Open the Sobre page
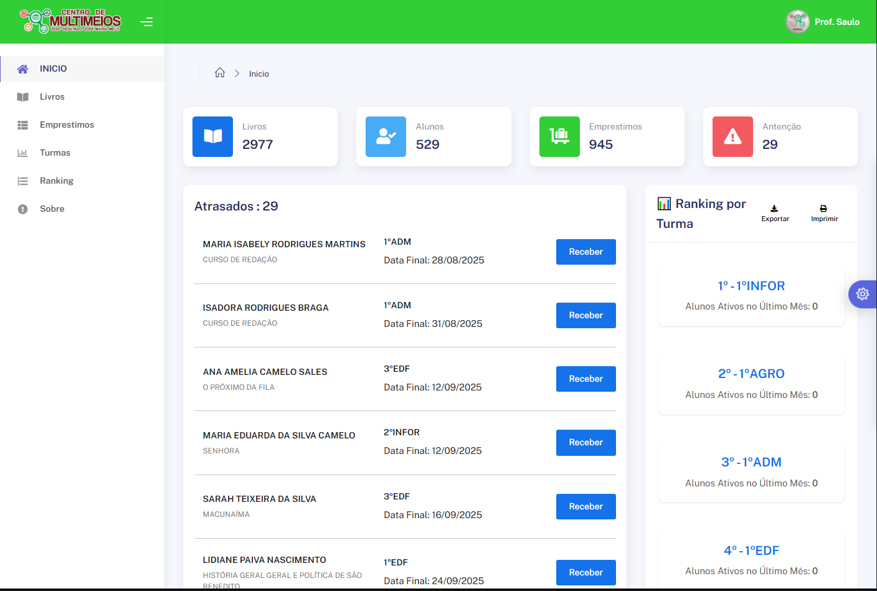 pos(52,209)
